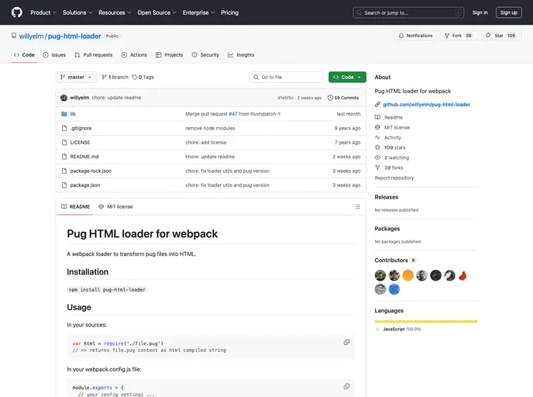Switch to the Security tab
Screen dimensions: 533x397
205,55
